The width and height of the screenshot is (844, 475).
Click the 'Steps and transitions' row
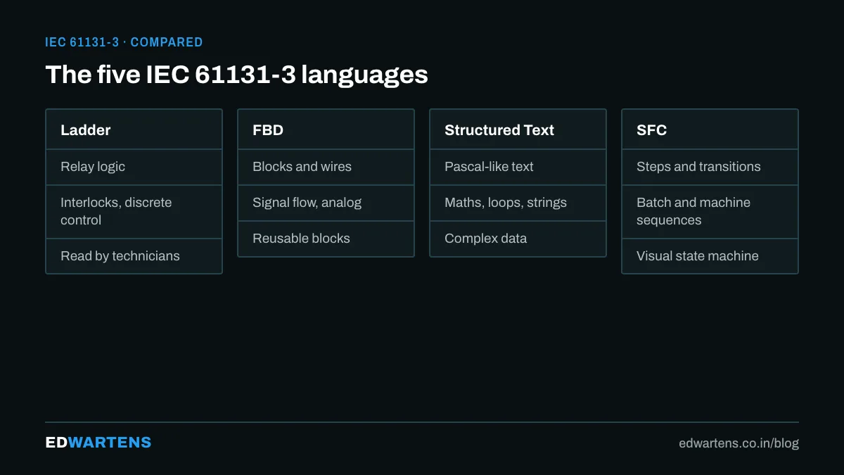[710, 167]
